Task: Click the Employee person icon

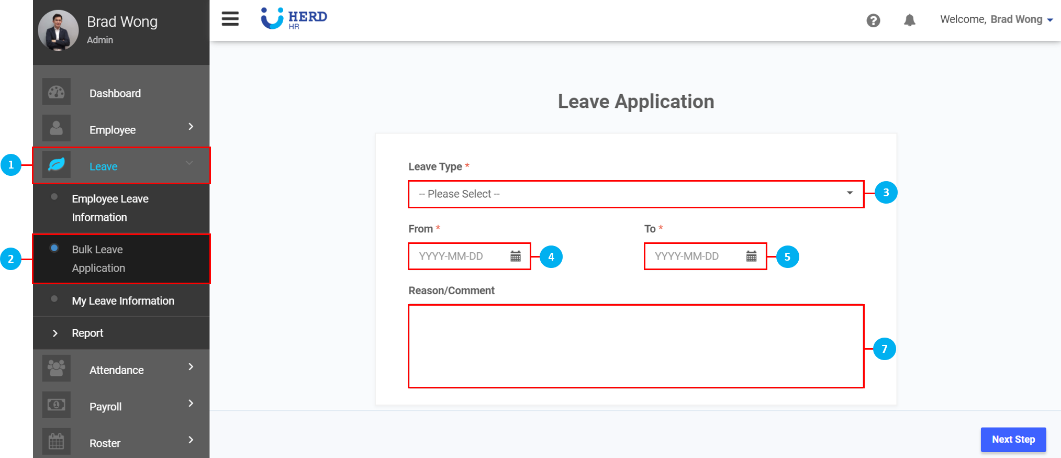Action: coord(57,128)
